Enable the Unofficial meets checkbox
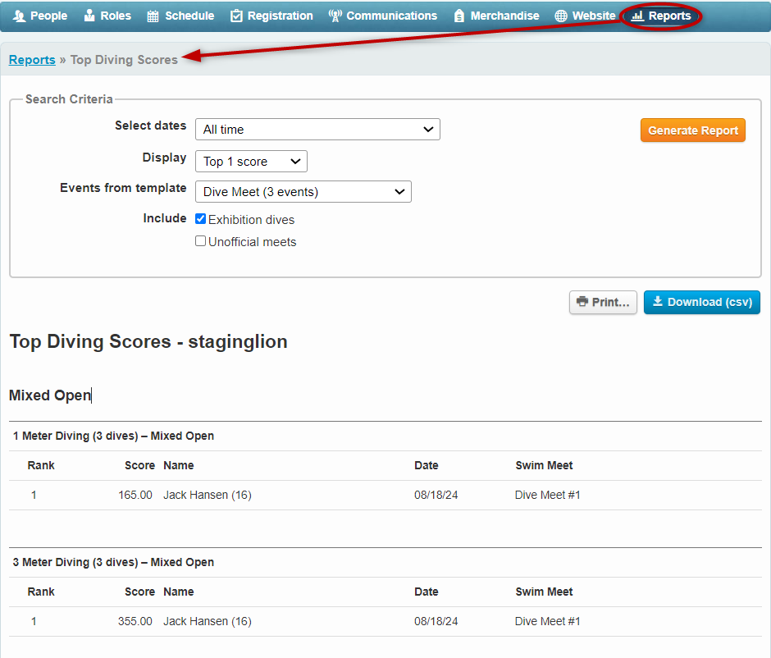 pos(201,241)
